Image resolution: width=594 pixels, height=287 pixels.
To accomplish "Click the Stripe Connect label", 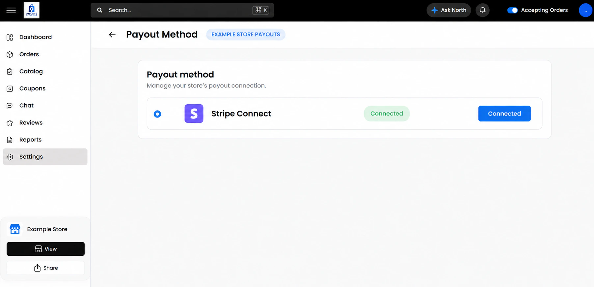I will tap(241, 114).
